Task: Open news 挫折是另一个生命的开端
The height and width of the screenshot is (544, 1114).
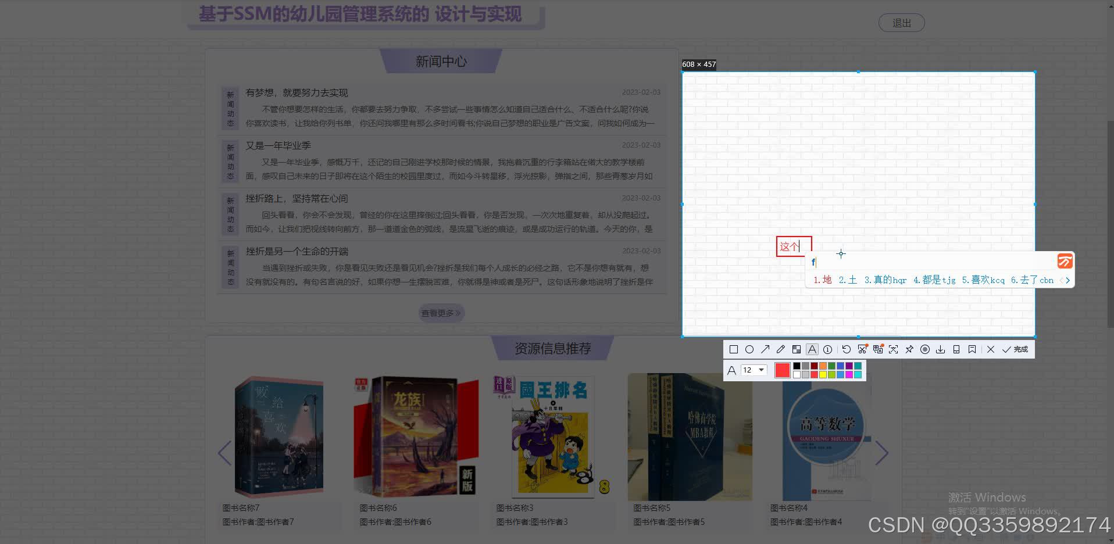Action: tap(297, 251)
